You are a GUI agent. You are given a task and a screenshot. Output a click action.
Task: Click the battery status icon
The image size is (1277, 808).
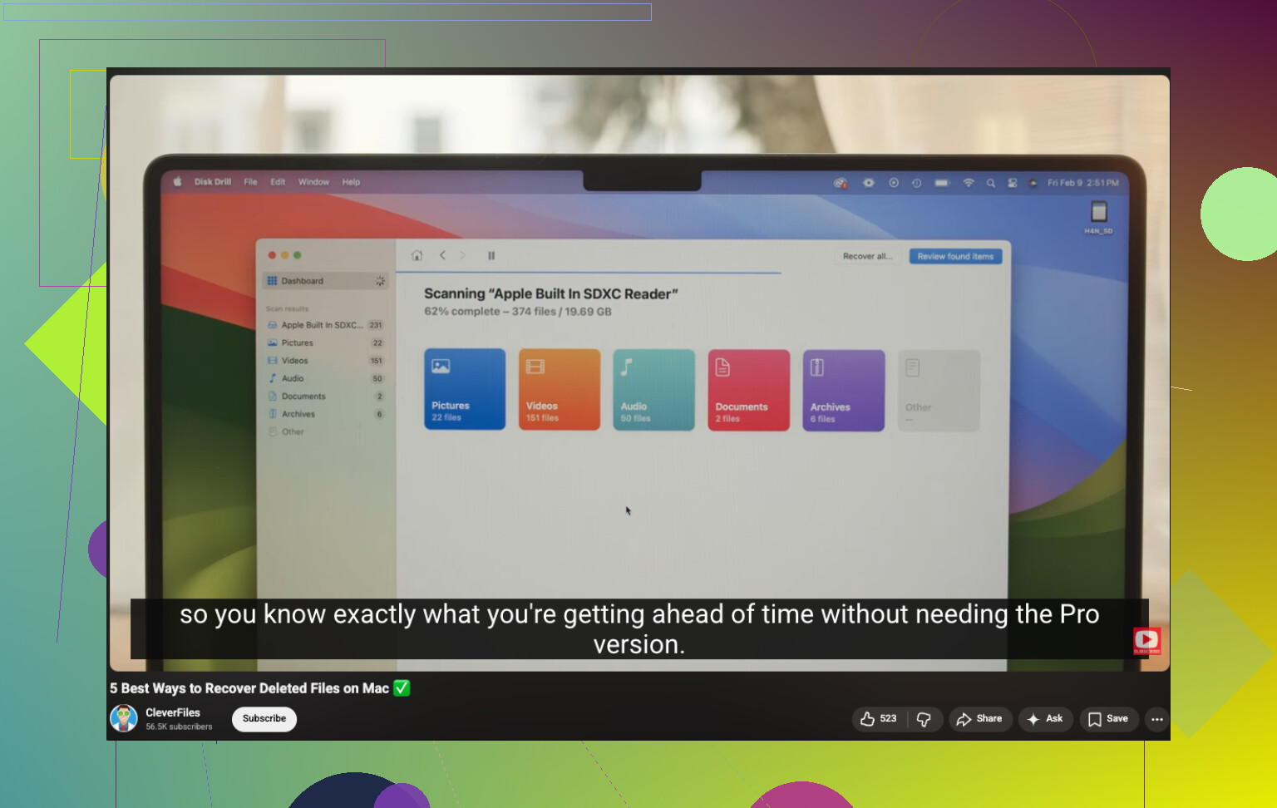[942, 183]
